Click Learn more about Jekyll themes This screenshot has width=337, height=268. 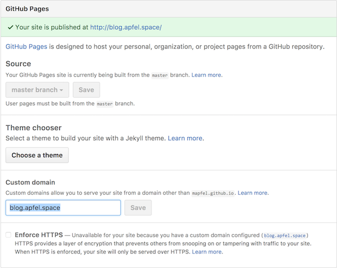[x=185, y=138]
